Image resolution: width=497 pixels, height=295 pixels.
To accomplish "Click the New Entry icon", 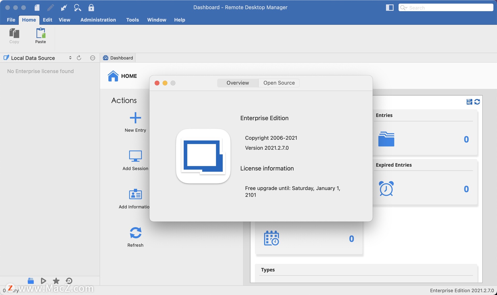I will pyautogui.click(x=135, y=118).
